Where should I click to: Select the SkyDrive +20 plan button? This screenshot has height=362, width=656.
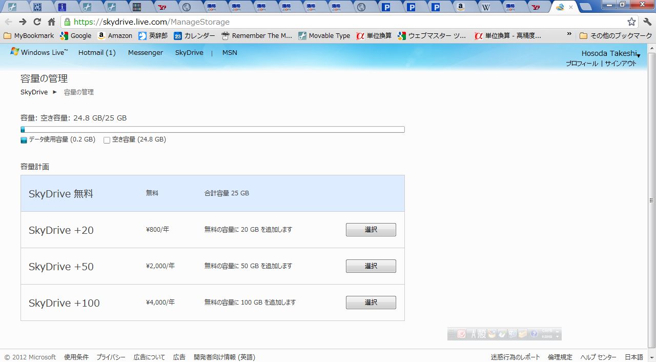coord(371,230)
